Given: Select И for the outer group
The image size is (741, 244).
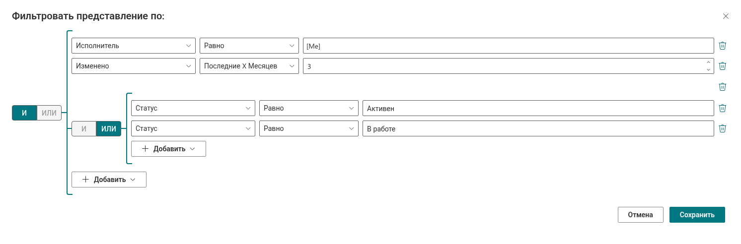Looking at the screenshot, I should pos(24,113).
